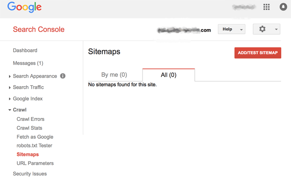Open Google Index in the sidebar
Viewport: 291px width, 180px height.
pos(28,99)
